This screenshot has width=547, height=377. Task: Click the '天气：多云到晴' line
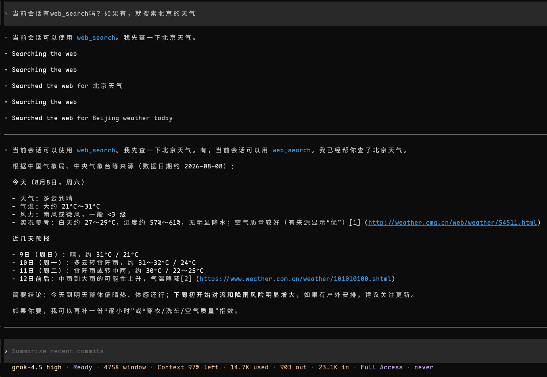tap(42, 199)
